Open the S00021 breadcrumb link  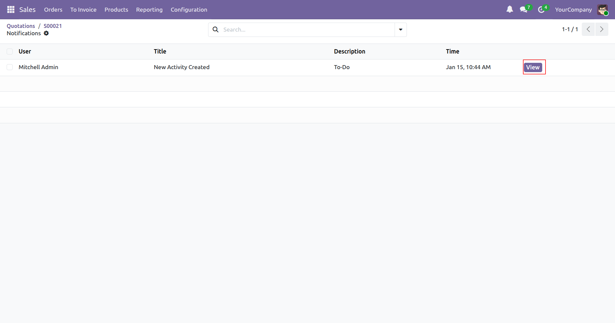(x=53, y=26)
